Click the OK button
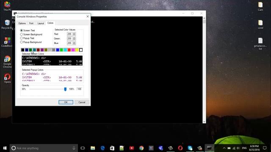 tap(66, 102)
